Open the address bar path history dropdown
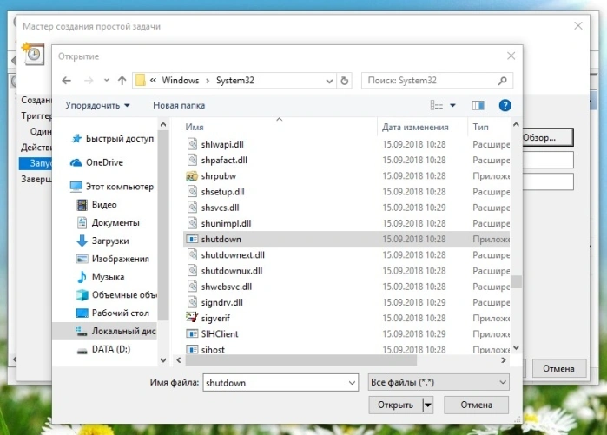607x435 pixels. coord(329,81)
